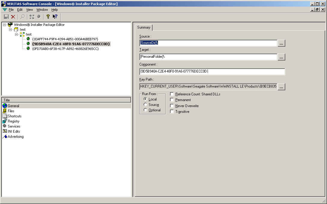Click the General globe icon in the Title list
Viewport: 327px width, 204px height.
(x=5, y=106)
